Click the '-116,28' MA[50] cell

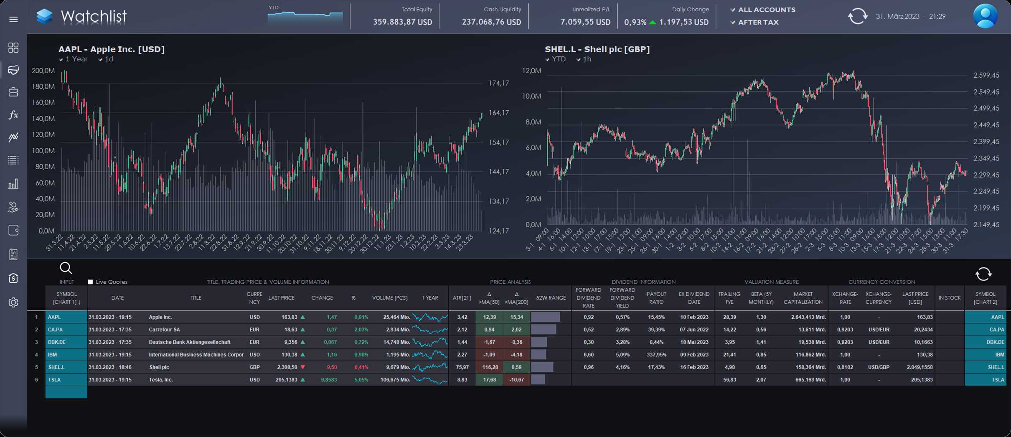click(x=489, y=367)
